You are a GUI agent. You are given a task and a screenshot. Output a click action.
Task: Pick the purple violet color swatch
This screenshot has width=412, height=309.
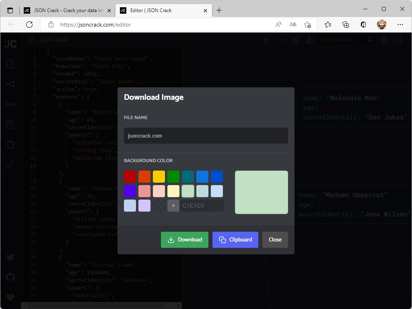coord(130,191)
